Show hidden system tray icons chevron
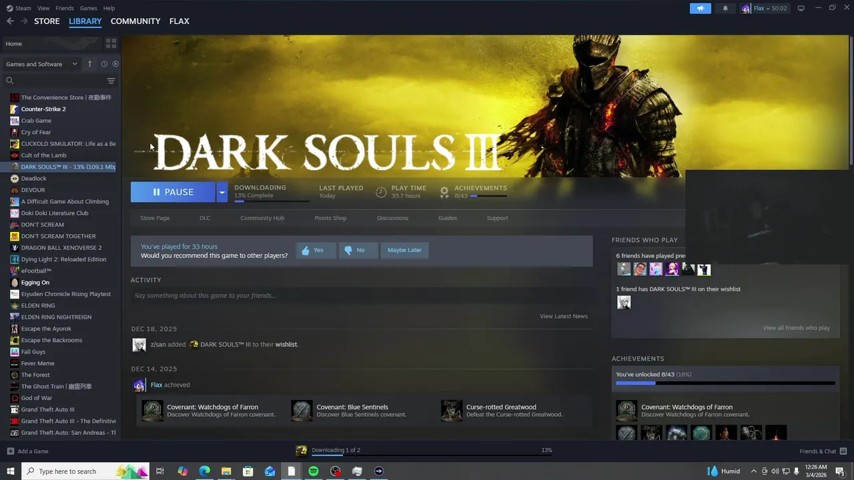 tap(755, 471)
